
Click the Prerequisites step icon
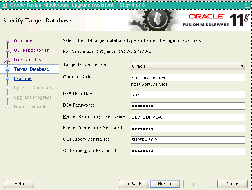click(7, 60)
